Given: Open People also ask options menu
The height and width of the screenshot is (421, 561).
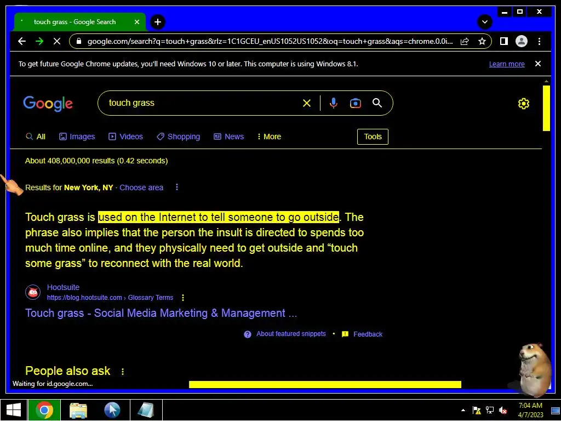Looking at the screenshot, I should coord(123,372).
